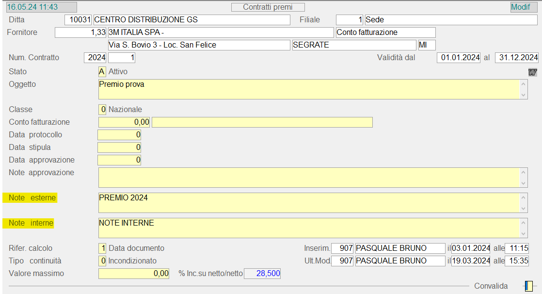This screenshot has width=542, height=294.
Task: Click the % Inc.su netto/netto value field
Action: click(x=262, y=274)
